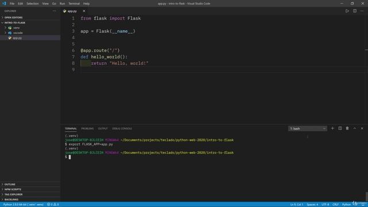Screen dimensions: 368x207
Task: Click the 'from flask import Flask' line
Action: point(110,18)
